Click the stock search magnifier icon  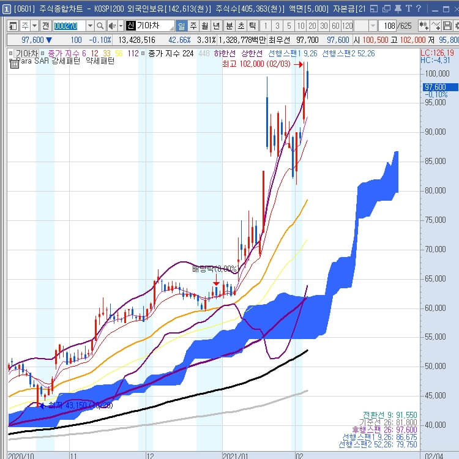click(x=100, y=26)
